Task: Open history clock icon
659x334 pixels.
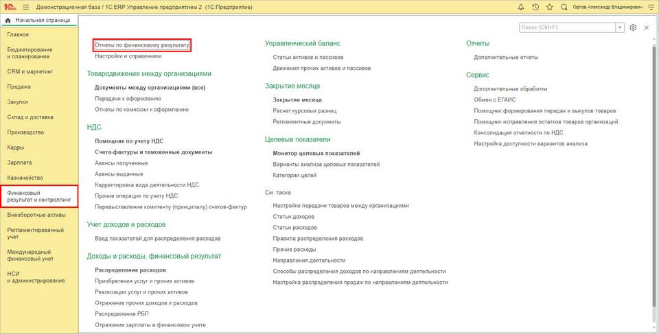Action: tap(535, 7)
